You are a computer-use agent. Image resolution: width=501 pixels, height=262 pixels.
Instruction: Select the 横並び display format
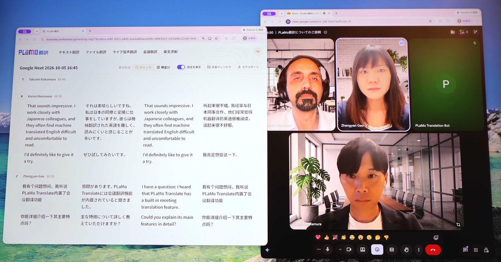pos(163,67)
